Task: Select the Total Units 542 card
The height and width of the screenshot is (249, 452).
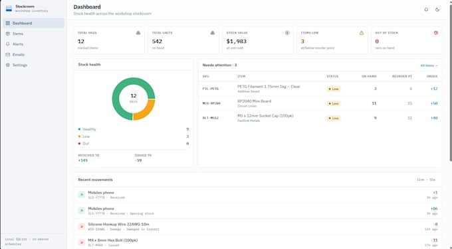Action: [183, 40]
